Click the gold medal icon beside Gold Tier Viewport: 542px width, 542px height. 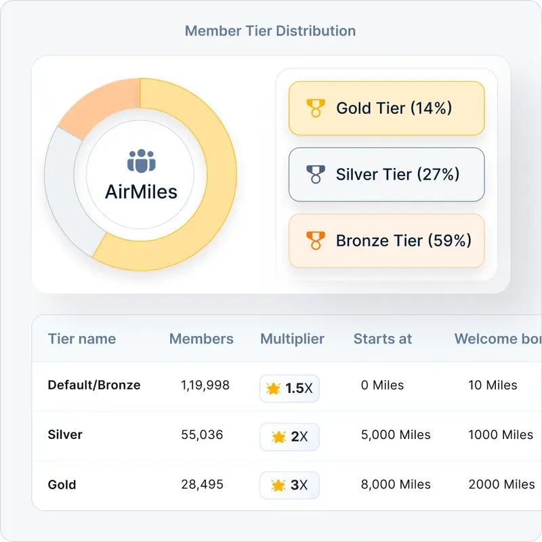(316, 108)
